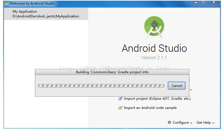Click the Version 2.1.1 text
This screenshot has height=130, width=222.
154,58
